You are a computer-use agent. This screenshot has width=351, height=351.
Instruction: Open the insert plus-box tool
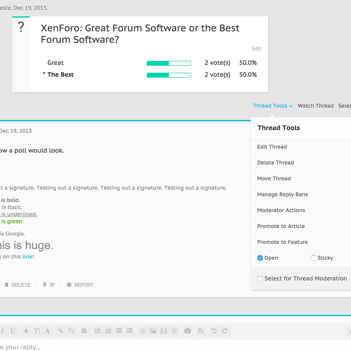point(174,331)
